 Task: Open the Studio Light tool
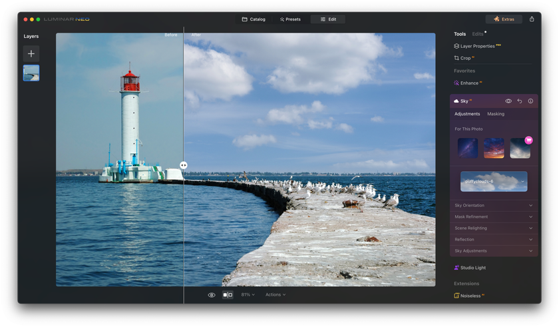[x=470, y=268]
